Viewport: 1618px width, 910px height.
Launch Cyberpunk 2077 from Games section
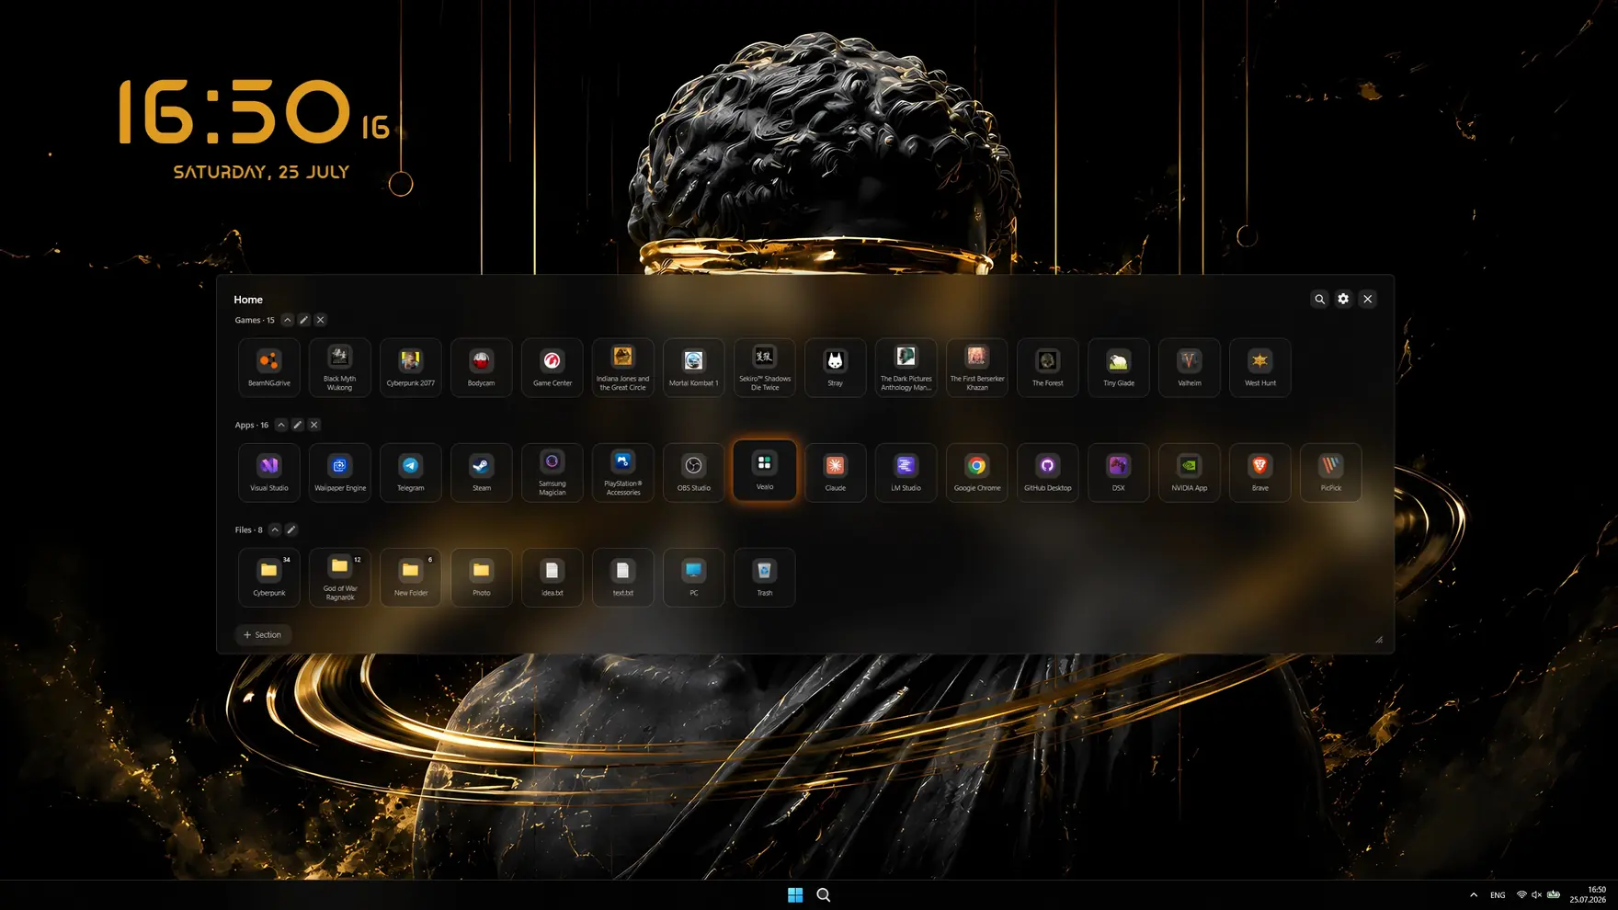pos(411,368)
